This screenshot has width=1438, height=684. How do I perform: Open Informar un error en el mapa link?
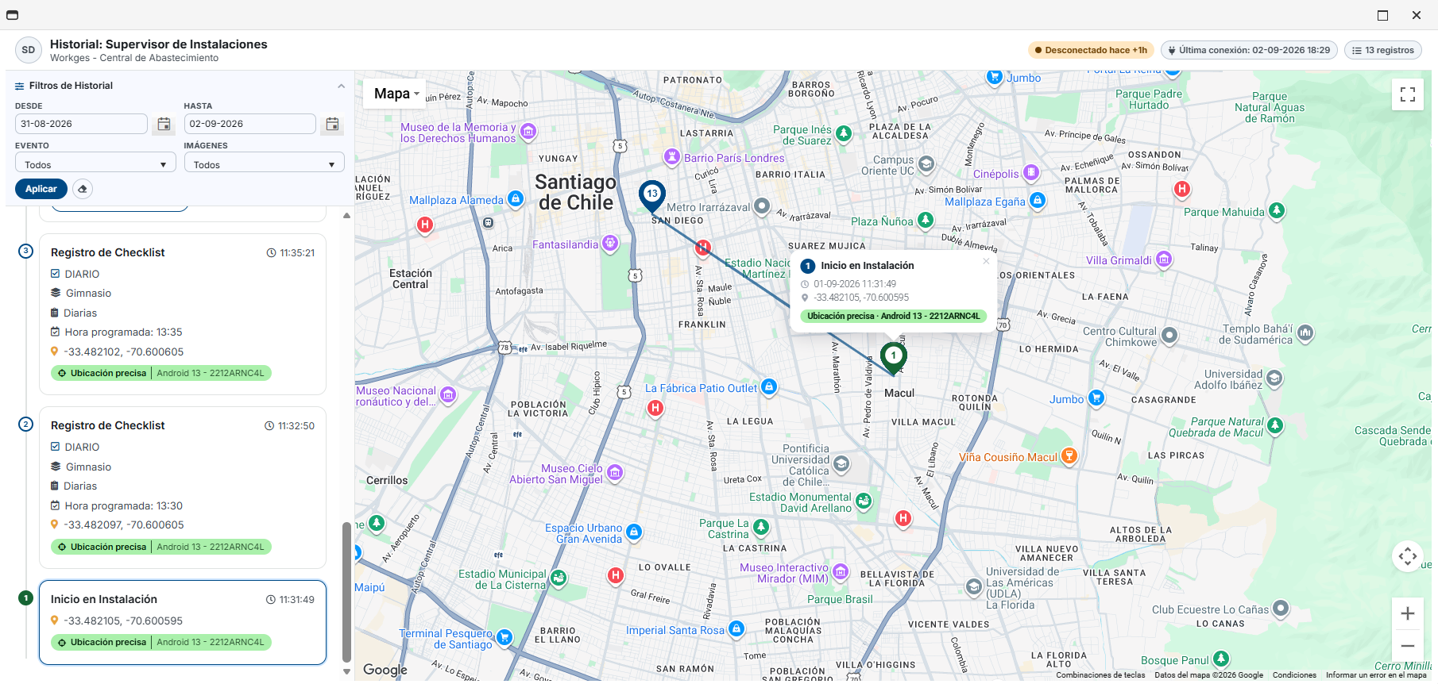(x=1376, y=675)
